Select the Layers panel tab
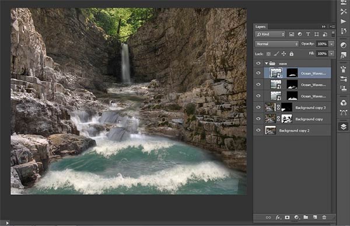The image size is (350, 226). tap(261, 27)
